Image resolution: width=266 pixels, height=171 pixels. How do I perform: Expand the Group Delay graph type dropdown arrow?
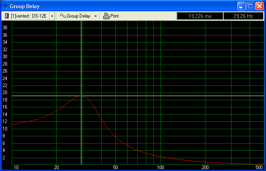point(95,16)
